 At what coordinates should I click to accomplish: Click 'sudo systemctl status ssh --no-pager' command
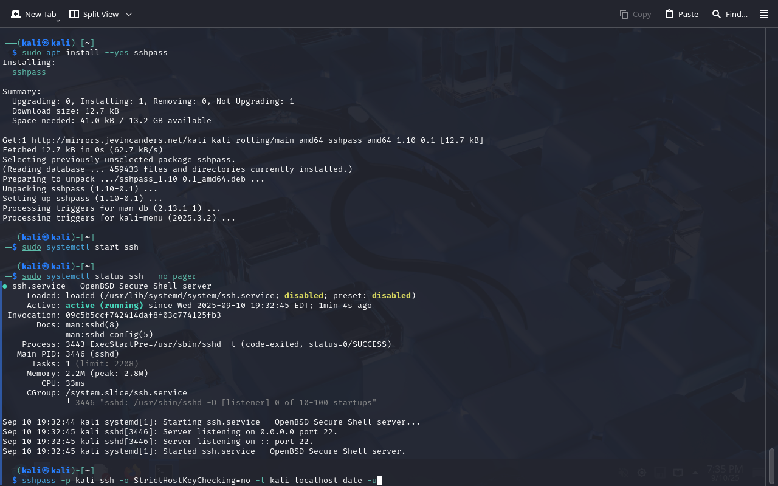(x=109, y=276)
